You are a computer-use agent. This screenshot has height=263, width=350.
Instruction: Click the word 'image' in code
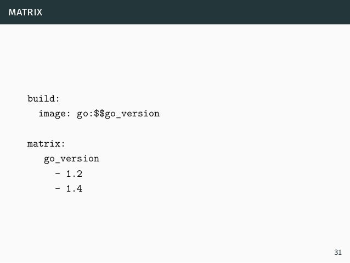point(53,114)
